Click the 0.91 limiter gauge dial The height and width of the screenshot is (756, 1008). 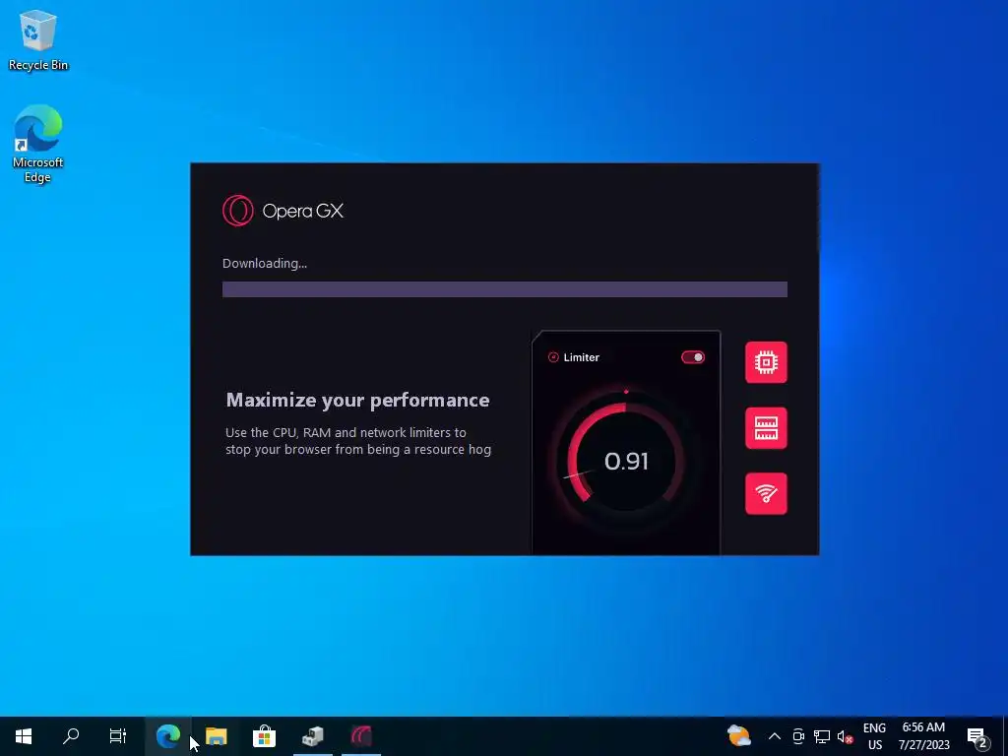tap(625, 461)
